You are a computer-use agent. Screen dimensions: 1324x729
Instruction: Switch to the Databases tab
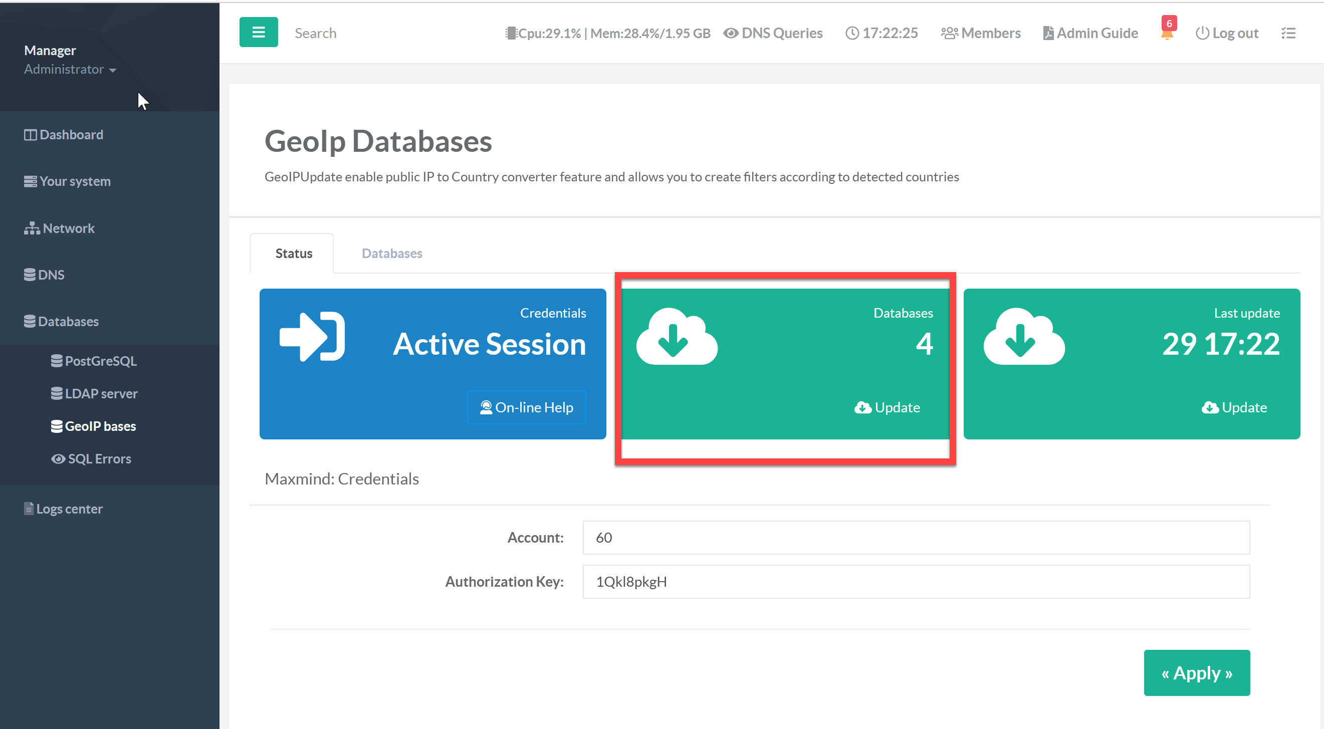click(x=392, y=254)
